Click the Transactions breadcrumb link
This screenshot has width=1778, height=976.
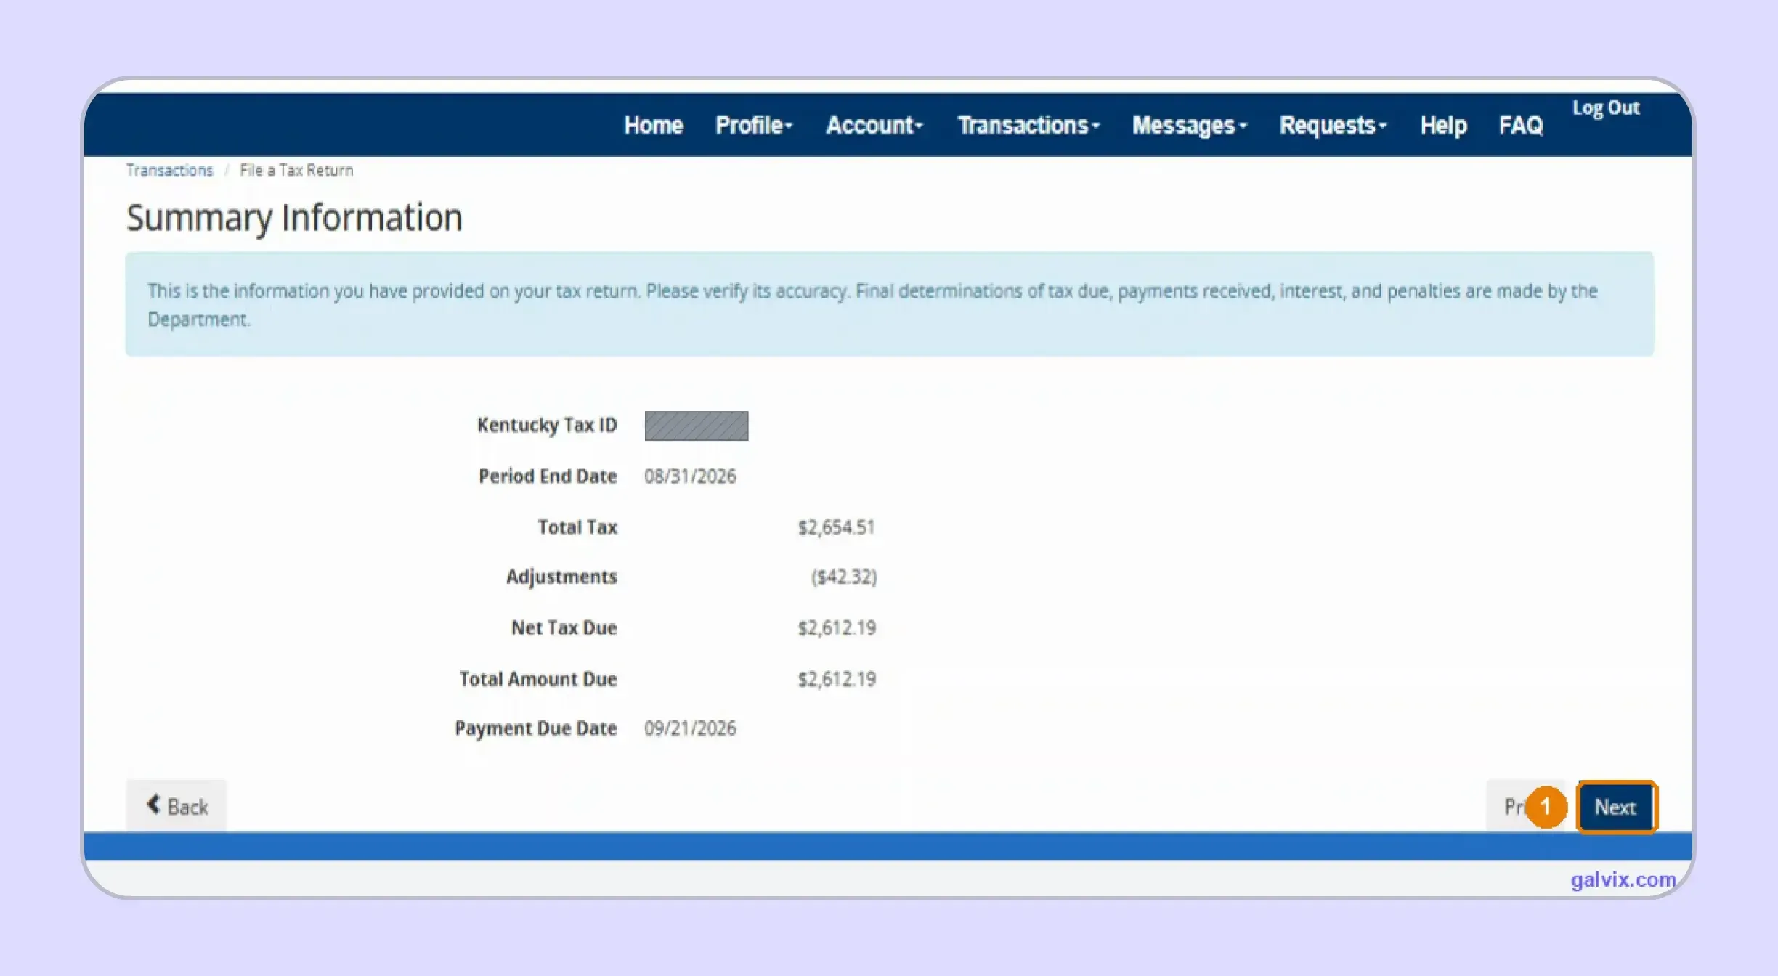(169, 170)
